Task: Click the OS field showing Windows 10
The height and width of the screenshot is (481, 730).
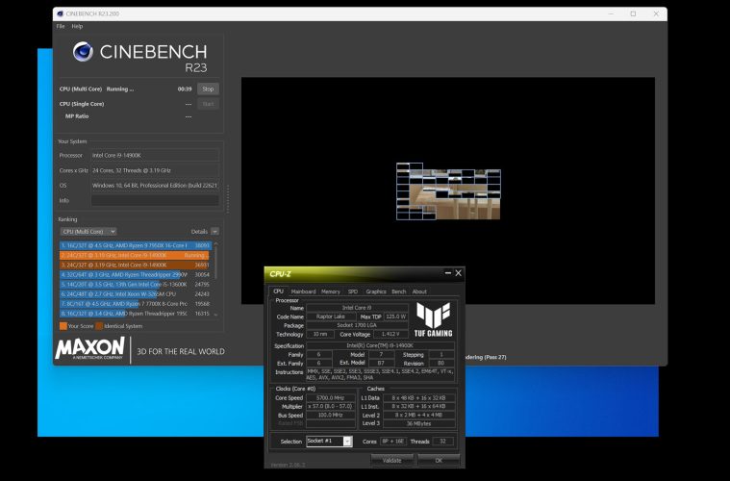Action: click(x=155, y=186)
